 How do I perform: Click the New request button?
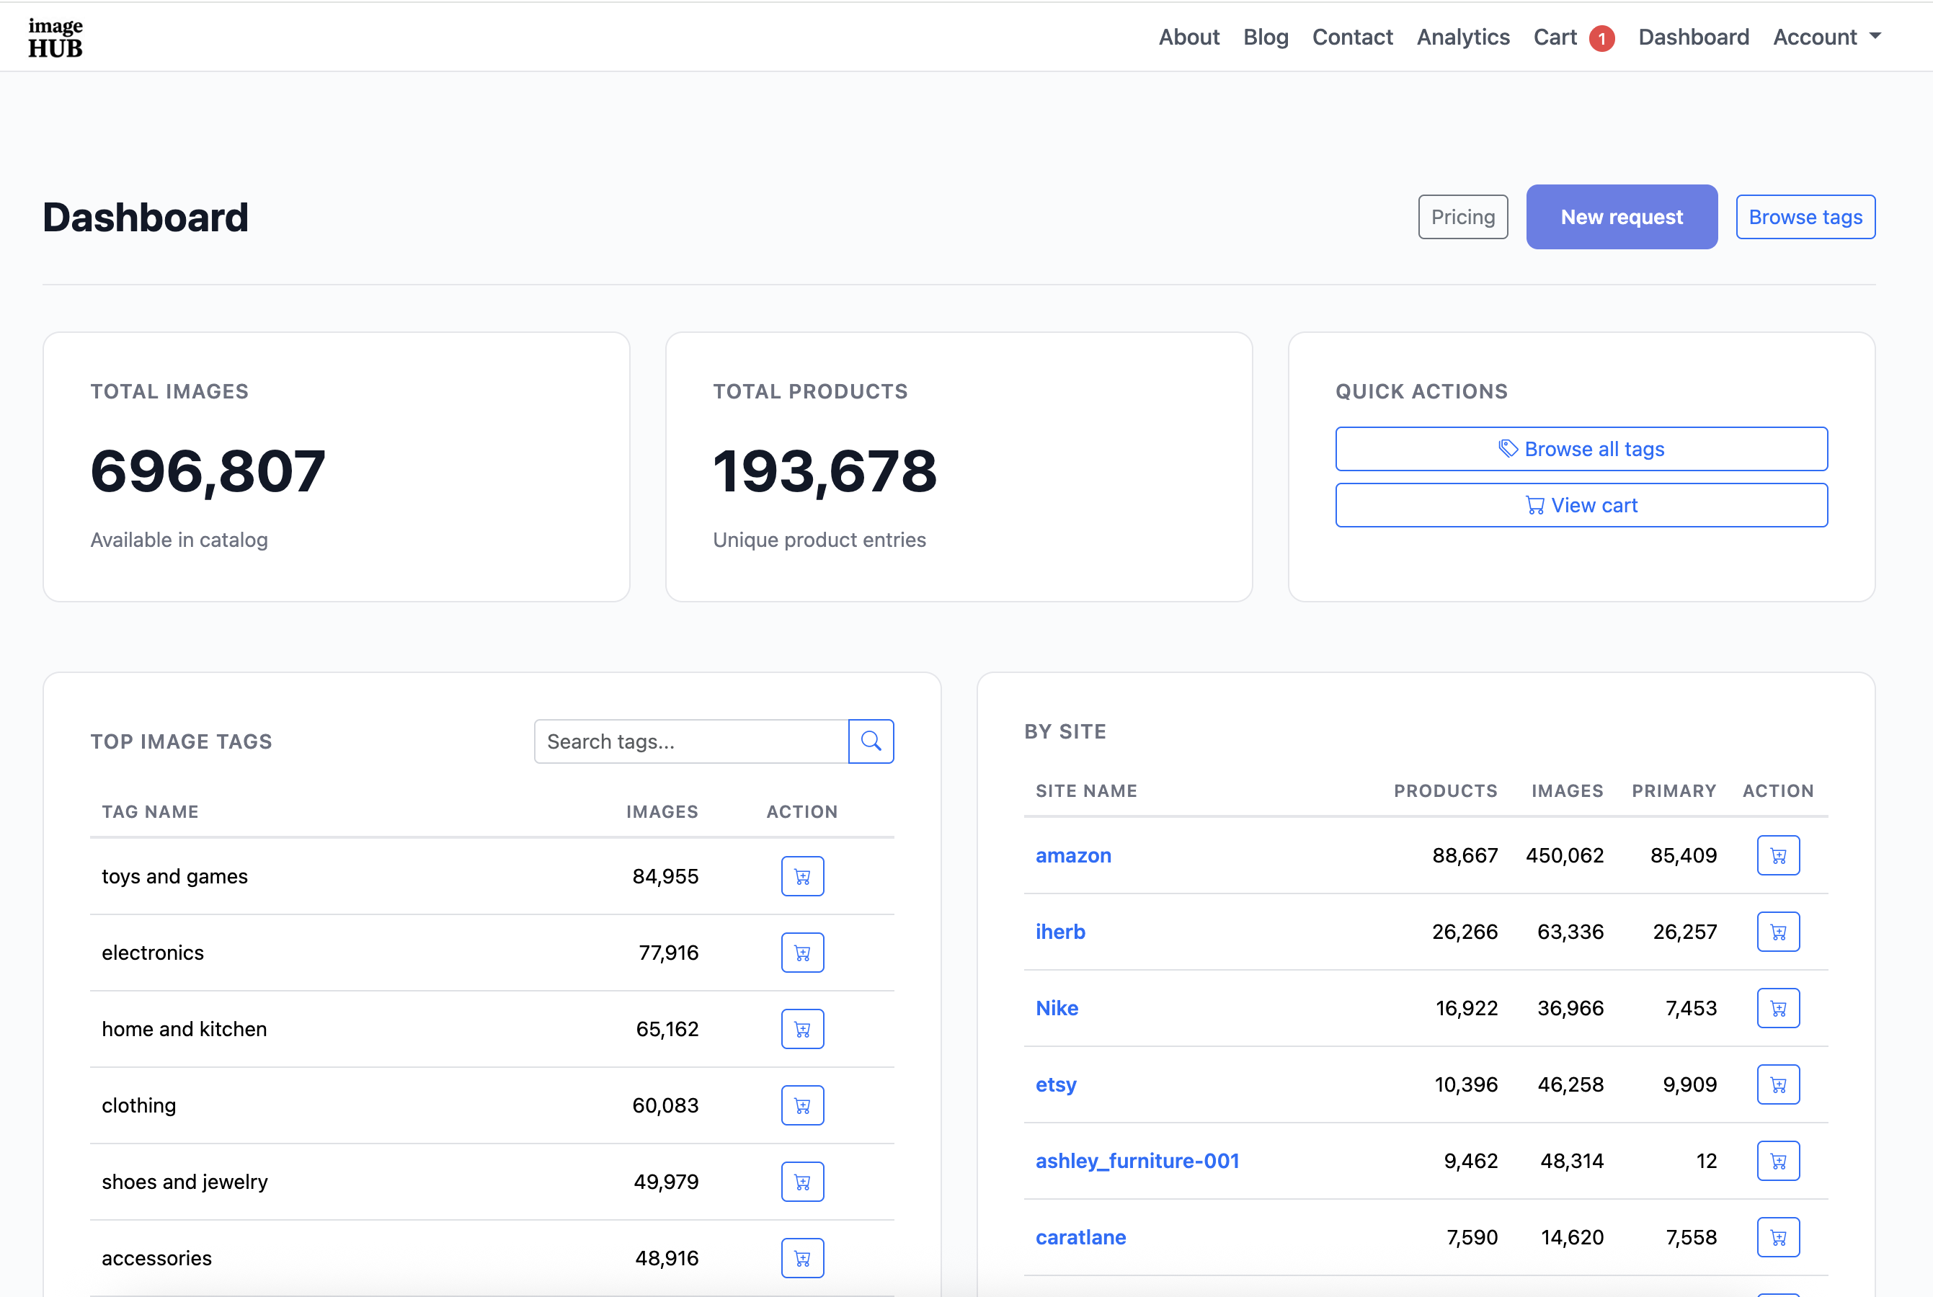point(1621,217)
